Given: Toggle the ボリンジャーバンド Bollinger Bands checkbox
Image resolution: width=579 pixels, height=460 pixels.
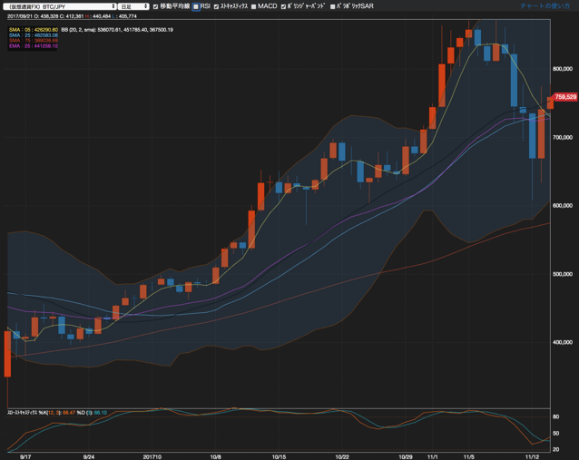Looking at the screenshot, I should pos(283,6).
